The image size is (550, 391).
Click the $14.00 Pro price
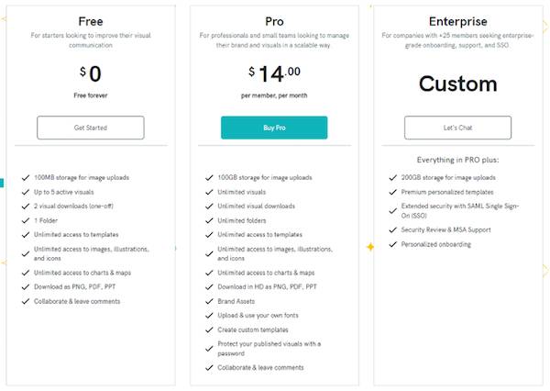274,72
